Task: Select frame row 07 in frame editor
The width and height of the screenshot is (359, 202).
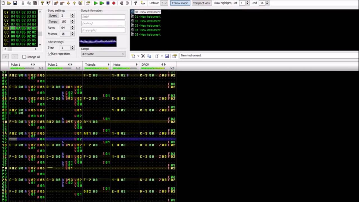Action: 20,12
